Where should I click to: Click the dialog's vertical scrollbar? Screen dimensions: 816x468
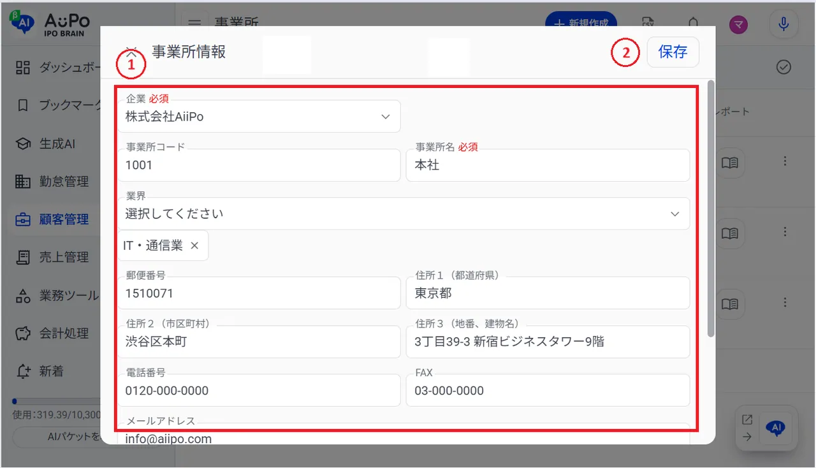point(711,208)
